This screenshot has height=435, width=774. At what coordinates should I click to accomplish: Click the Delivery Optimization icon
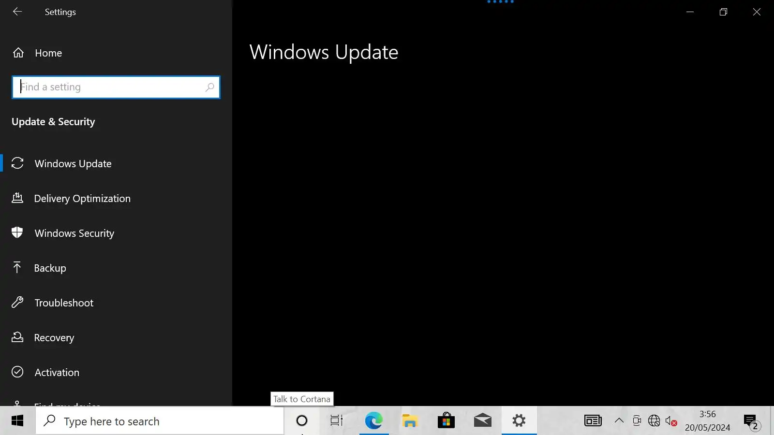[x=17, y=198]
